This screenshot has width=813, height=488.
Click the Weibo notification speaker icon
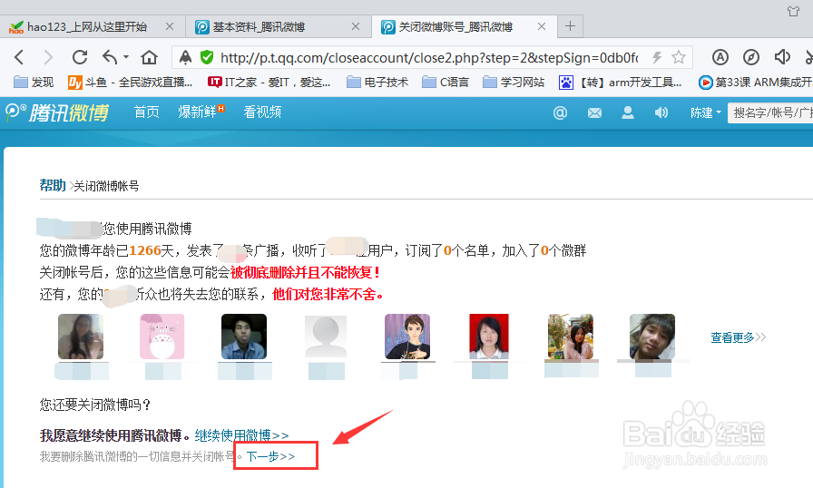[661, 112]
